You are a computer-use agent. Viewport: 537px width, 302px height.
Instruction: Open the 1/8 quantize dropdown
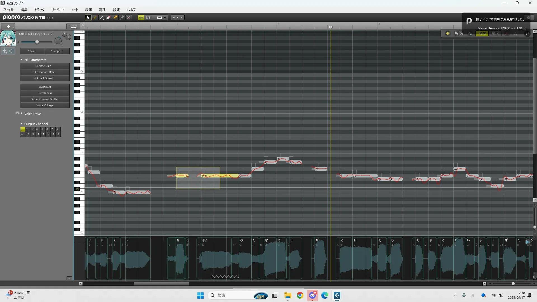click(165, 17)
